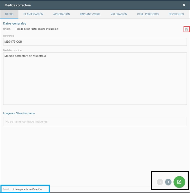Click the Datos generales heading
190x193 pixels.
coord(15,24)
